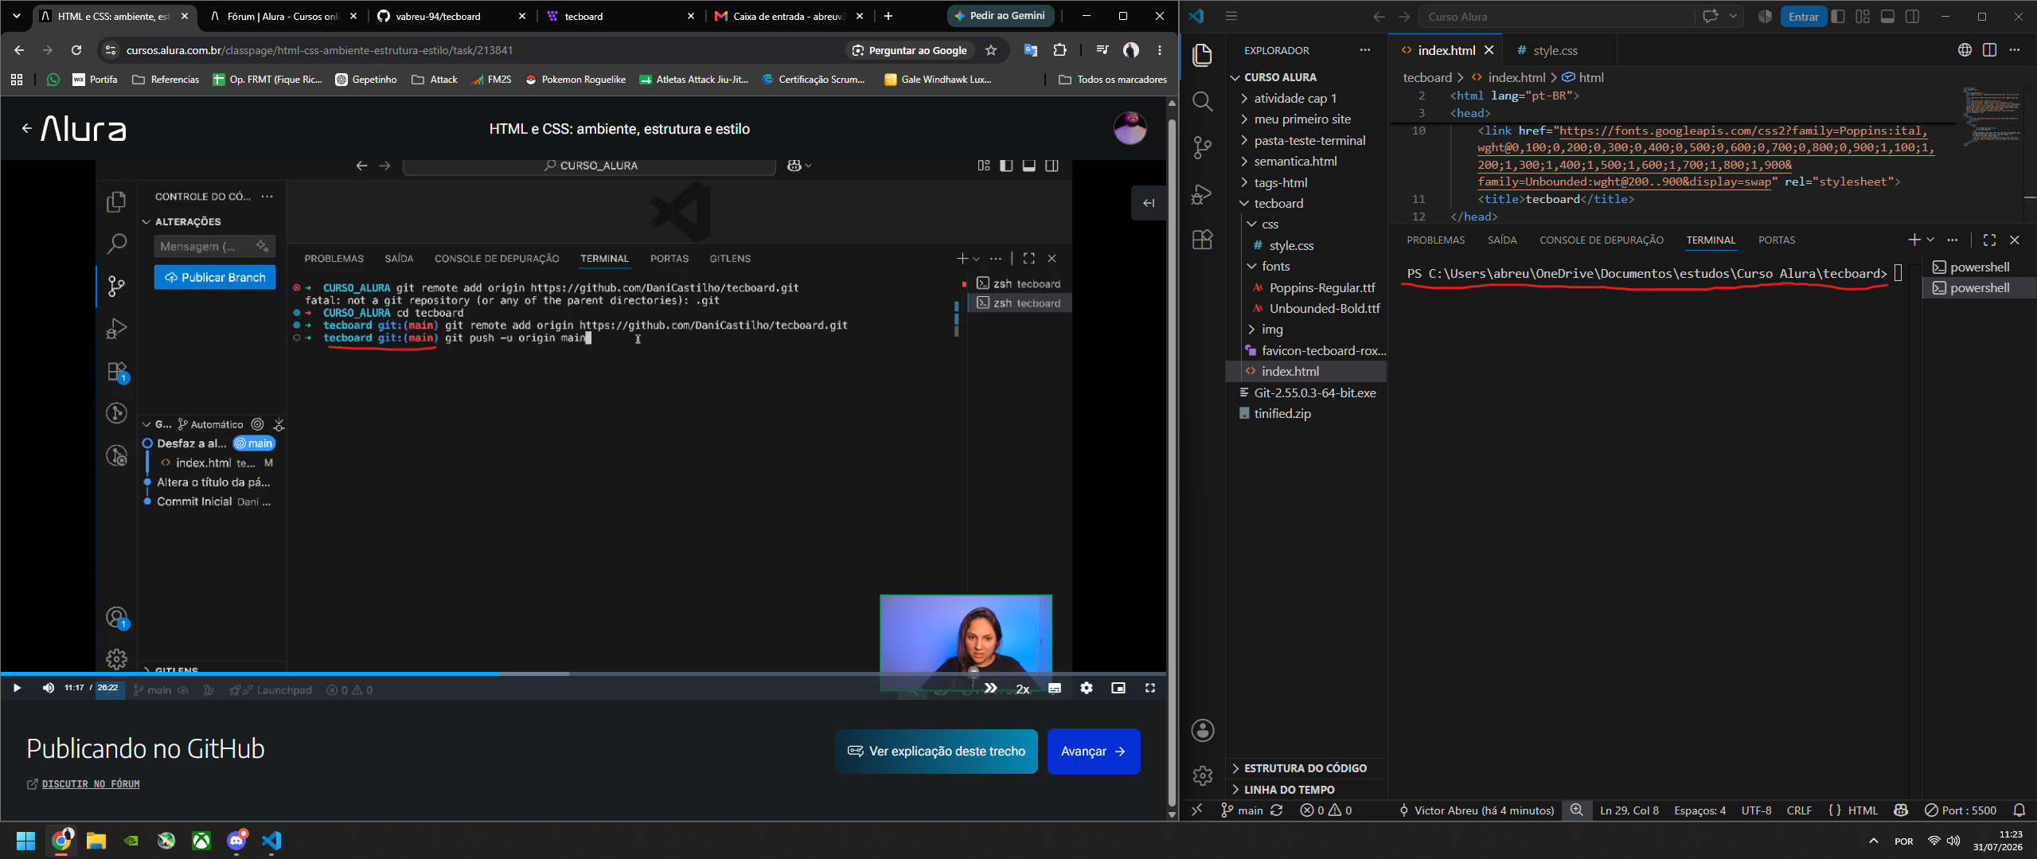Mute the Alura video volume
The height and width of the screenshot is (859, 2037).
click(x=49, y=688)
